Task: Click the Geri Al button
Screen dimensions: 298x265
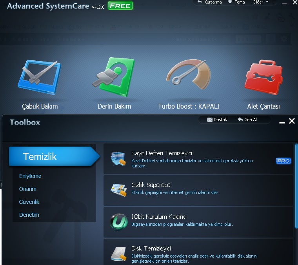Action: 247,120
